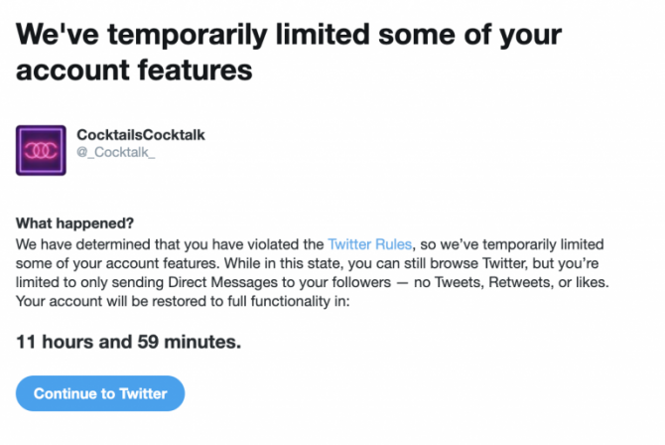Select the CocktailsCocktalk display name
The image size is (665, 445).
(x=140, y=135)
